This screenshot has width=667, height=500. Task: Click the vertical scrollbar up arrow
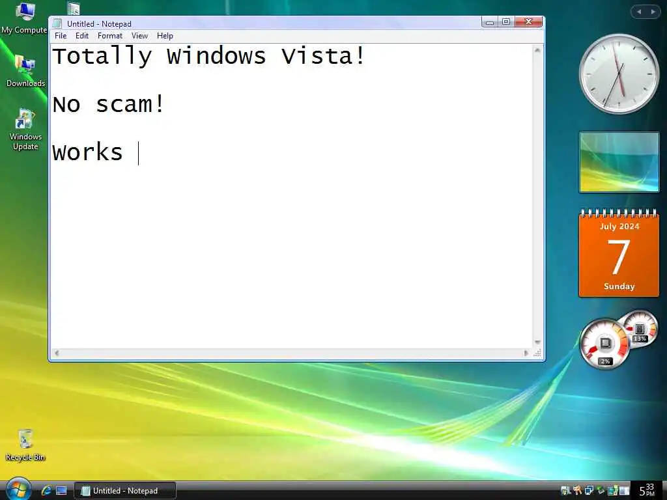[x=537, y=50]
